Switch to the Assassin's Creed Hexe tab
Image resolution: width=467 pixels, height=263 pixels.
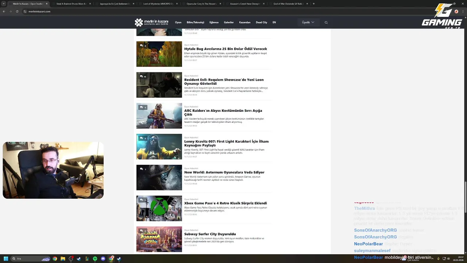[245, 4]
